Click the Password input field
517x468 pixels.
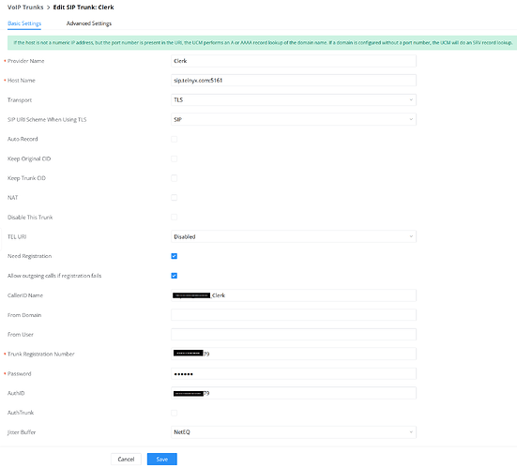click(x=294, y=373)
